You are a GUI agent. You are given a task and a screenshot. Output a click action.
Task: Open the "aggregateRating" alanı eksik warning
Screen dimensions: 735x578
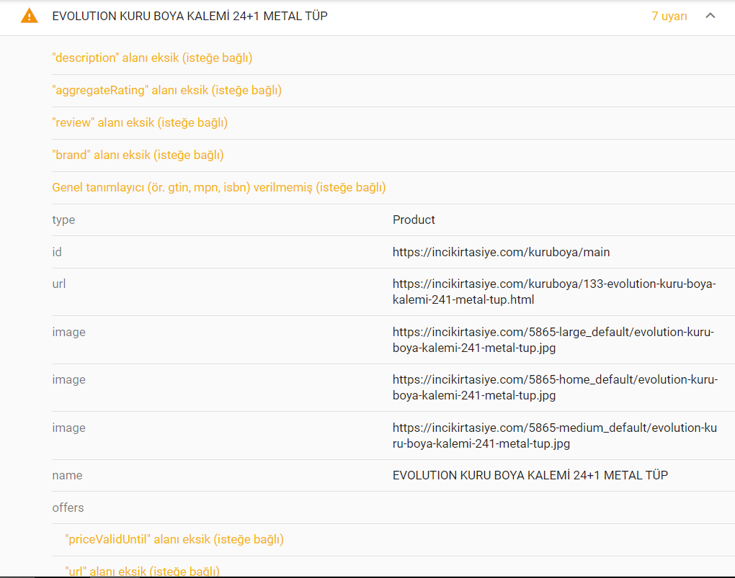pyautogui.click(x=167, y=91)
